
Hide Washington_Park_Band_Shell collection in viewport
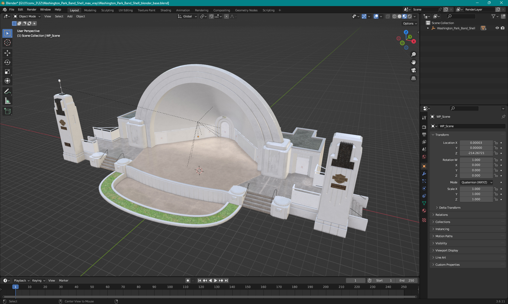pos(497,28)
